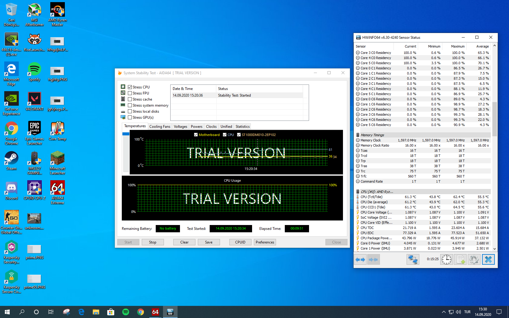Open GeForce Experience desktop icon

coord(11,104)
